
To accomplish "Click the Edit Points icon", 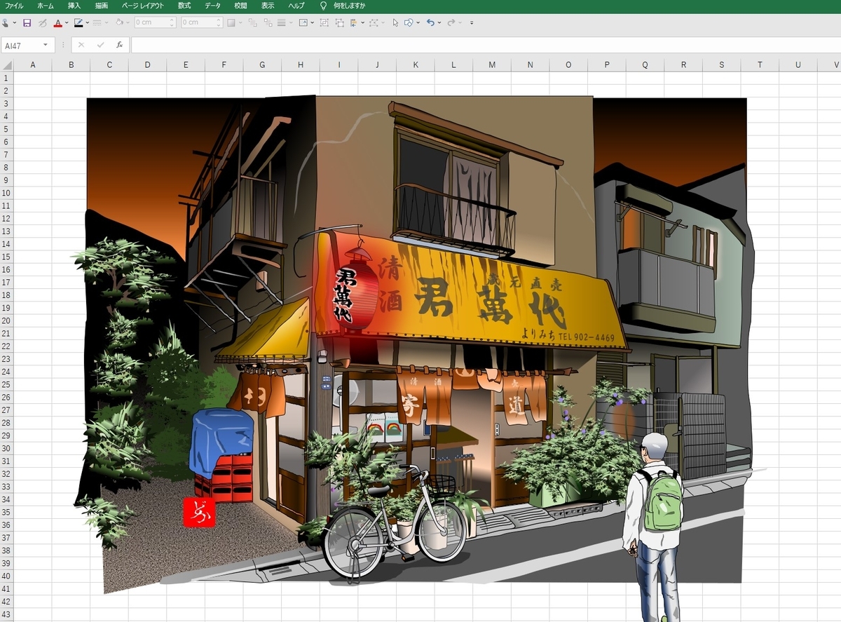I will [x=373, y=22].
